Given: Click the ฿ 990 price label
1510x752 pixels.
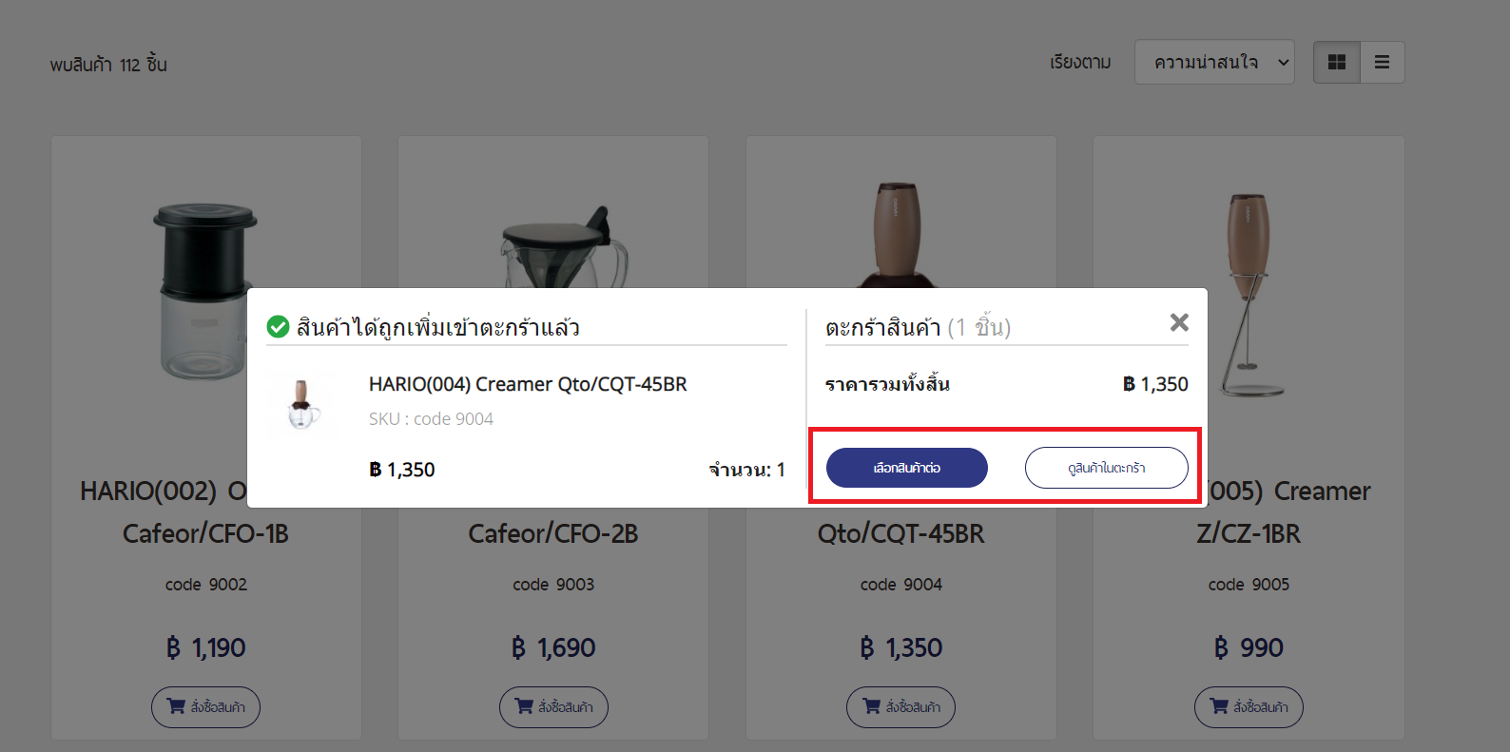Looking at the screenshot, I should click(x=1249, y=647).
